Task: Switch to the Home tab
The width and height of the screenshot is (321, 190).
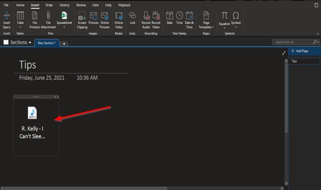Action: [x=20, y=5]
